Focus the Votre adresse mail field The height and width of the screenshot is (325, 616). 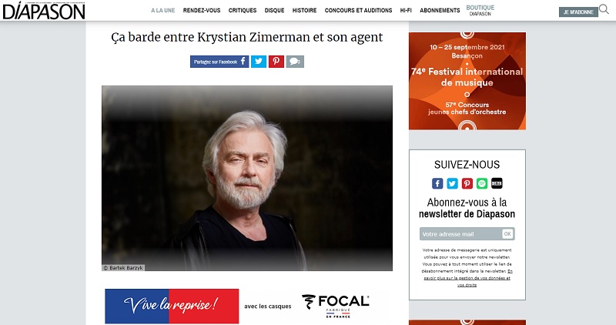coord(460,234)
